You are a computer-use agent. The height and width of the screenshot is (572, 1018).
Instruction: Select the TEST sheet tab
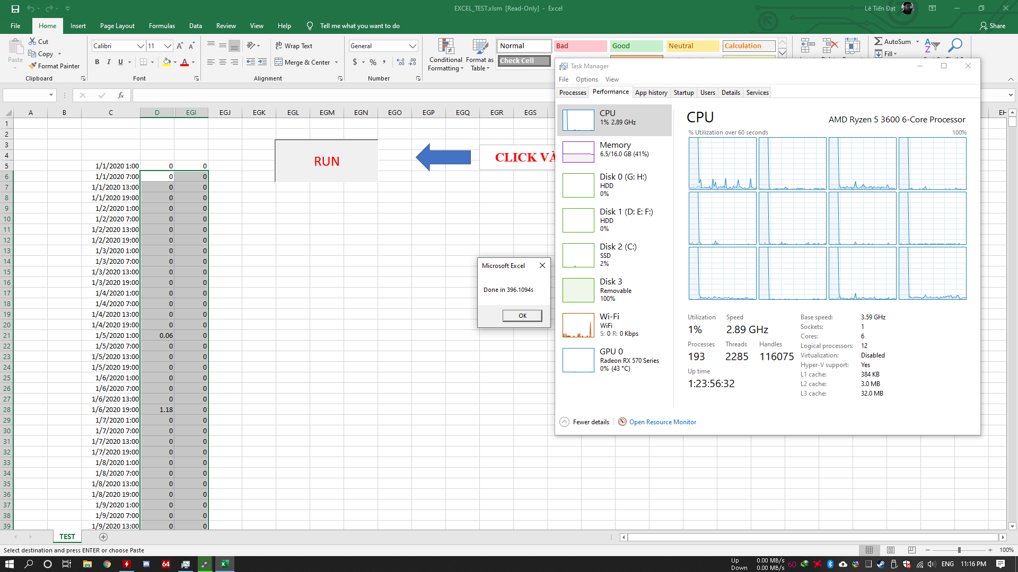tap(67, 537)
